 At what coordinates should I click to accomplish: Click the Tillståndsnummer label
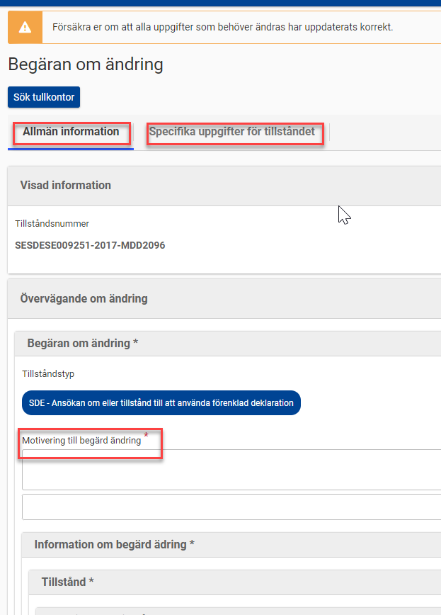click(x=52, y=224)
